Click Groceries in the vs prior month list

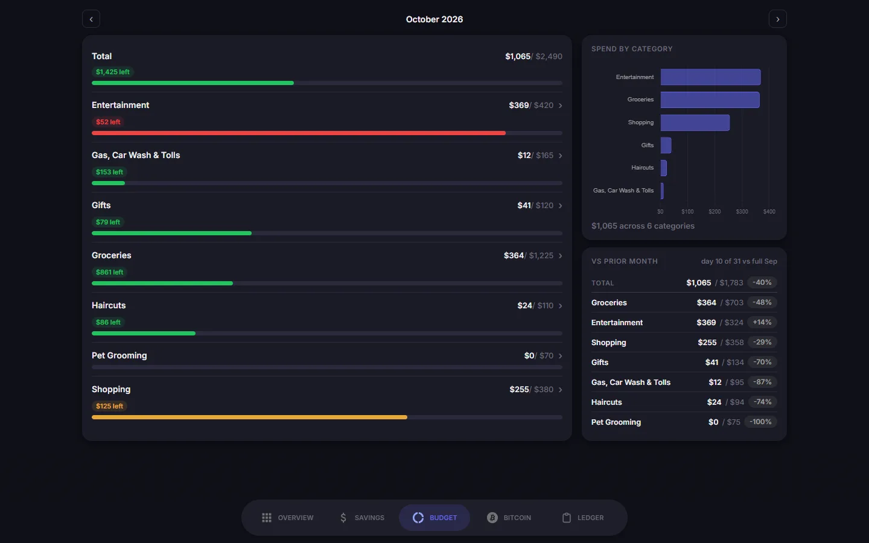[x=609, y=303]
